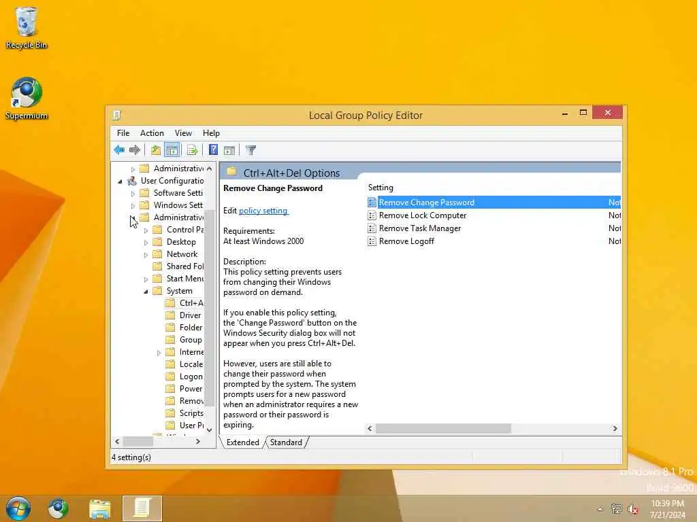Image resolution: width=697 pixels, height=522 pixels.
Task: Click the Group Policy Editor taskbar button
Action: (x=142, y=508)
